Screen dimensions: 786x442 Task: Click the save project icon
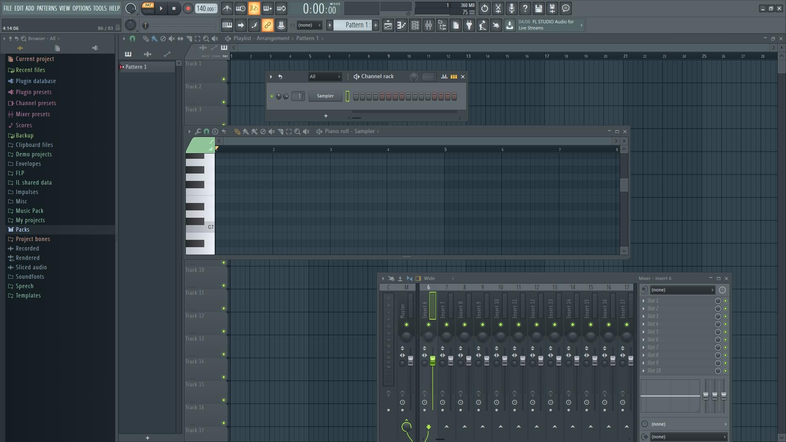point(539,9)
